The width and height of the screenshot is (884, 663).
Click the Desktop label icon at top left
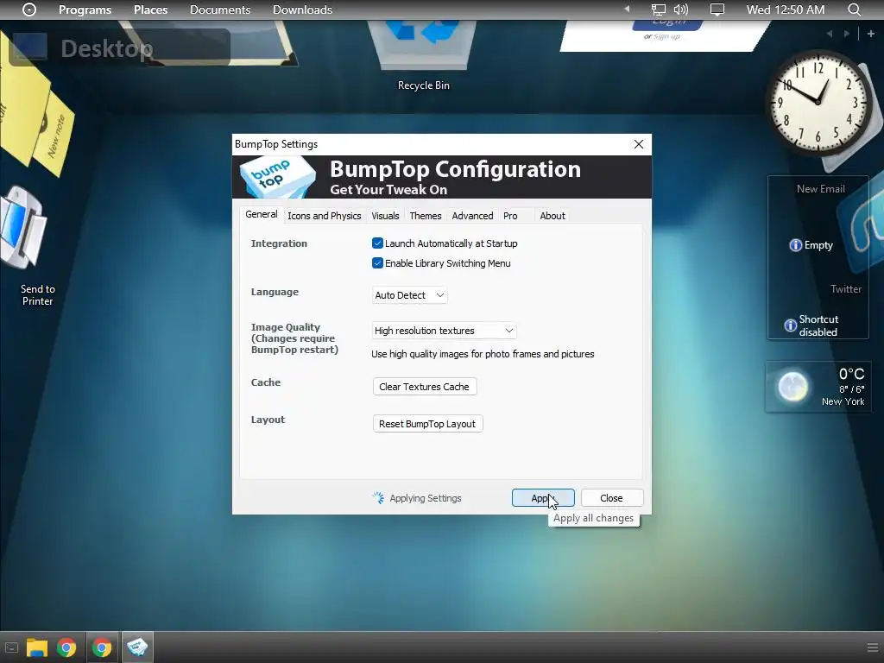coord(30,47)
